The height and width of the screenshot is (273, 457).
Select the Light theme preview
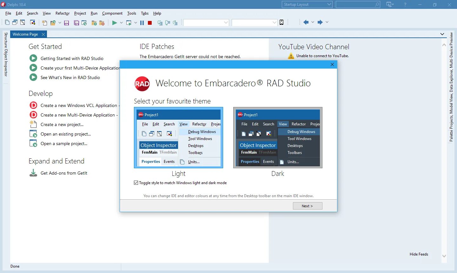[x=178, y=138]
